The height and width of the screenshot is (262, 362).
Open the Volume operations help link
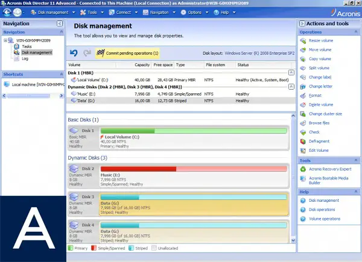click(x=325, y=219)
